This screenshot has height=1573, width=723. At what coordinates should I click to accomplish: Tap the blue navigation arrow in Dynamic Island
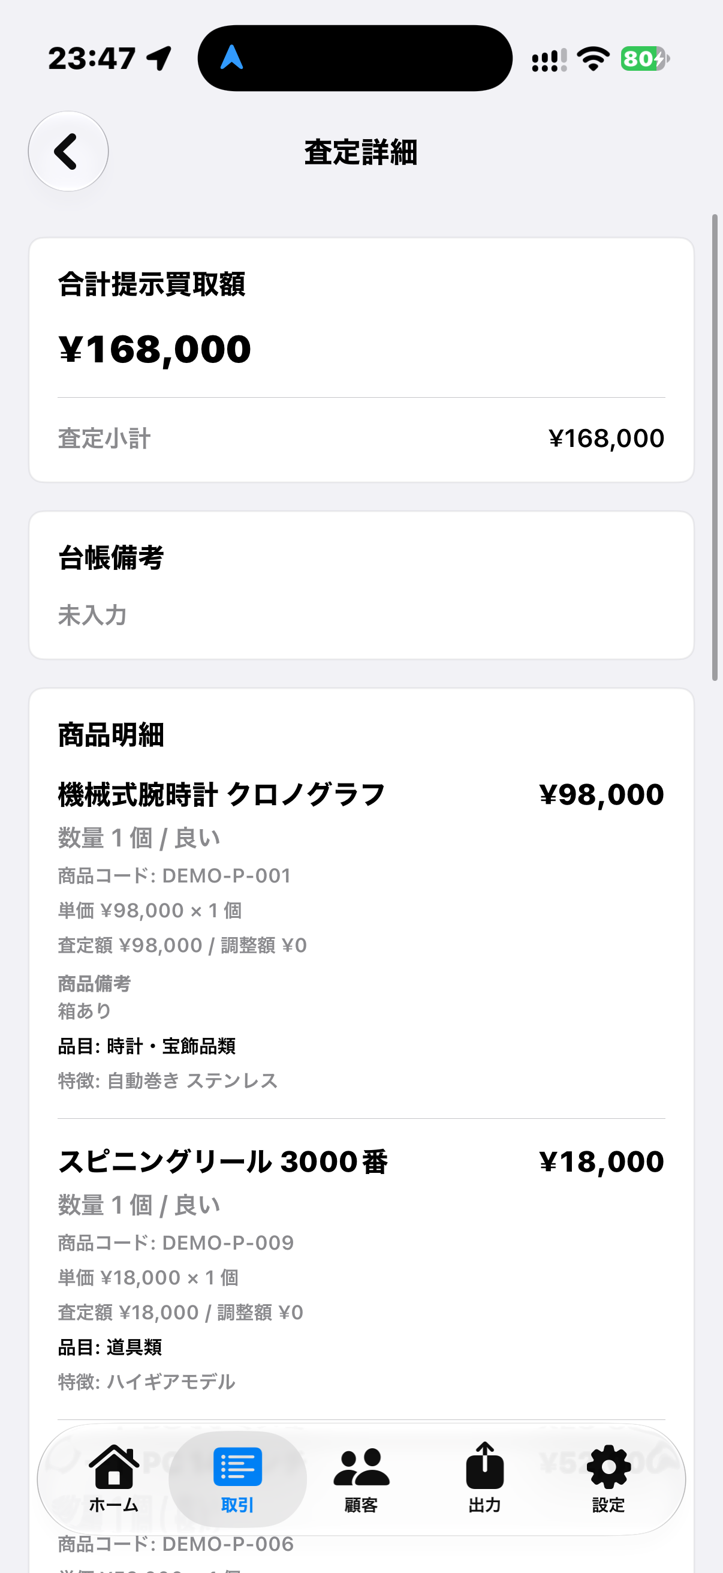232,58
